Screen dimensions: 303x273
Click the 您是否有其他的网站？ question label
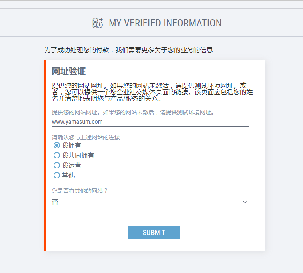tap(80, 191)
